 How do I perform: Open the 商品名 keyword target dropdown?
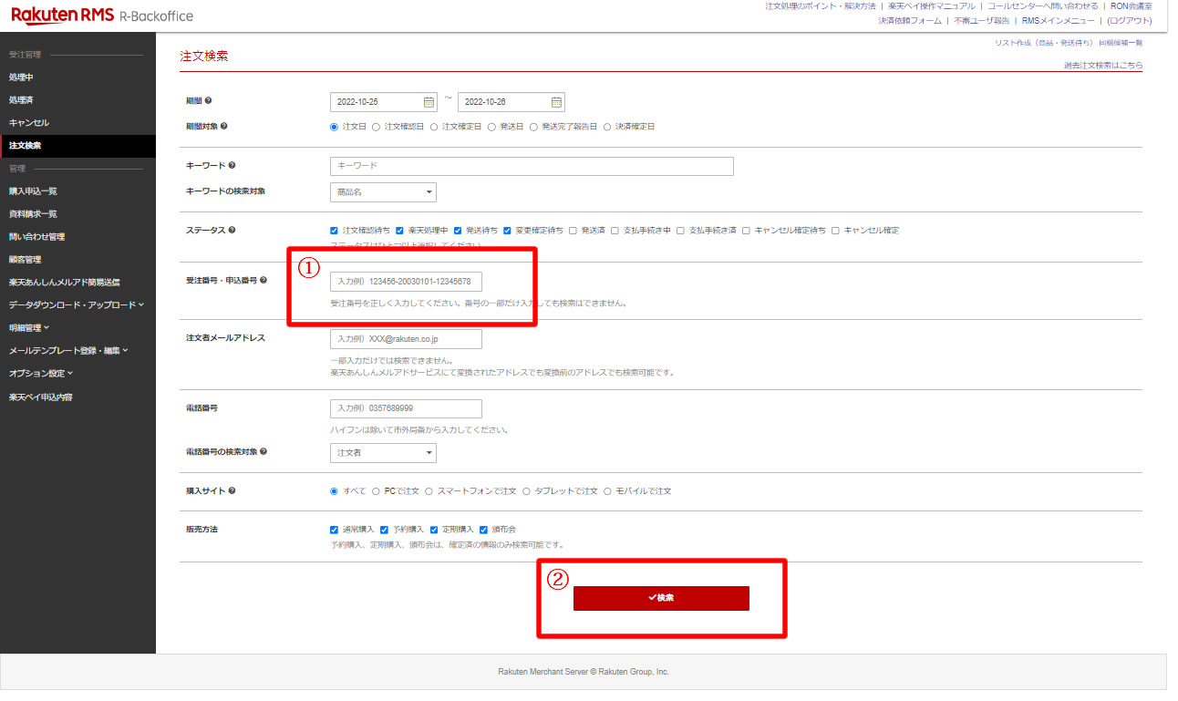click(383, 192)
